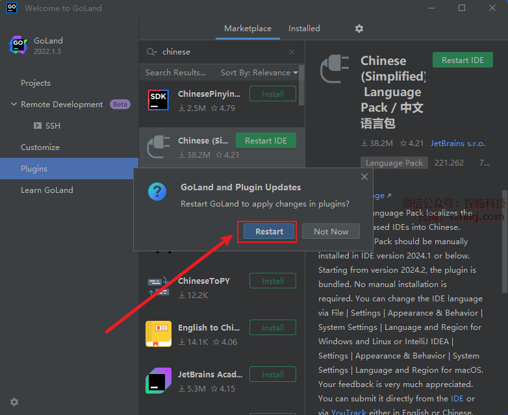Screen dimensions: 508x415
Task: Select the ChineseToPY plugin name
Action: tap(204, 281)
